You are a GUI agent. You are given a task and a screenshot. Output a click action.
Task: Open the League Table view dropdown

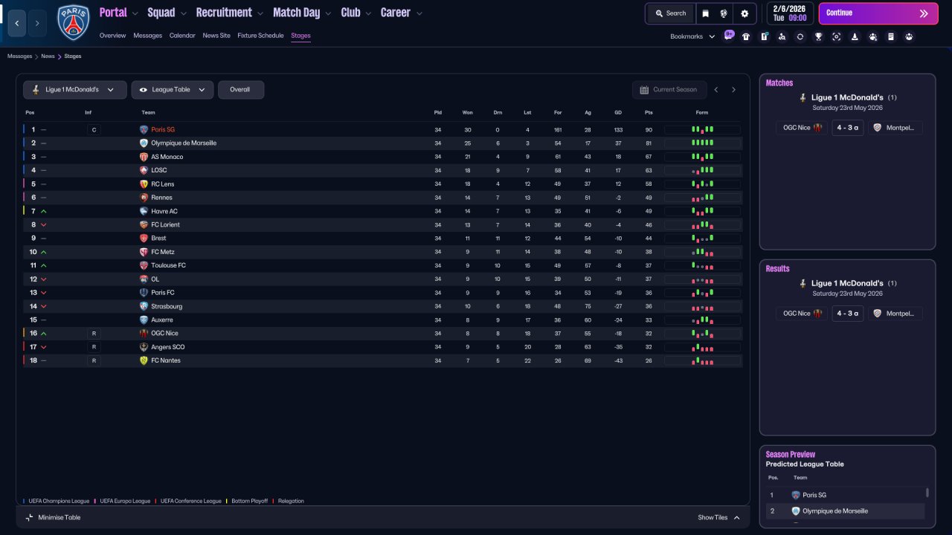pos(173,90)
